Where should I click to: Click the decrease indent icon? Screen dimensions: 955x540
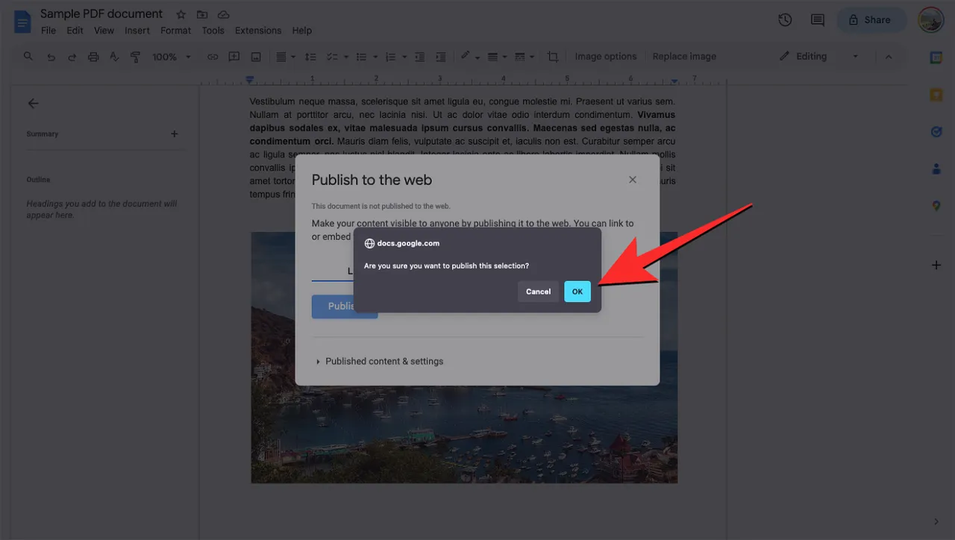click(x=420, y=57)
